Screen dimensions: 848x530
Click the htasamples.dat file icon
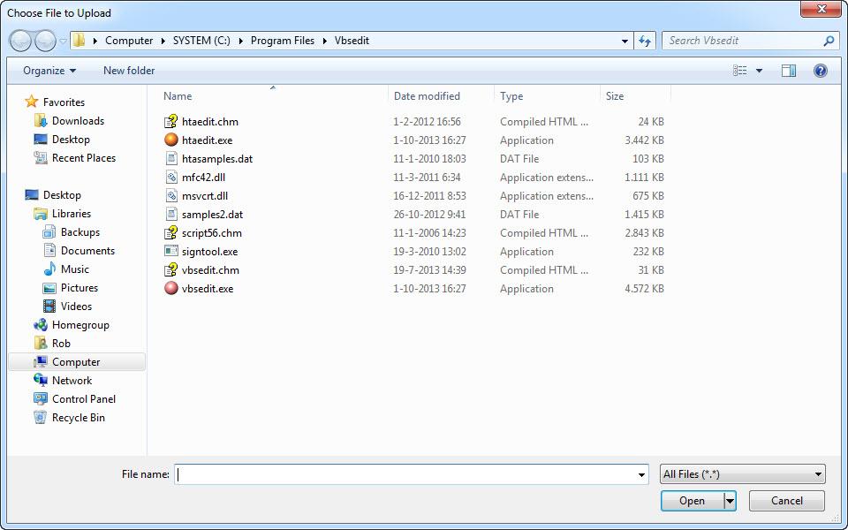[x=170, y=158]
